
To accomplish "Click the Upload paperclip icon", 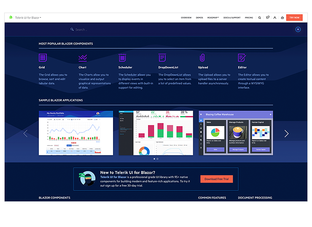I will click(202, 58).
